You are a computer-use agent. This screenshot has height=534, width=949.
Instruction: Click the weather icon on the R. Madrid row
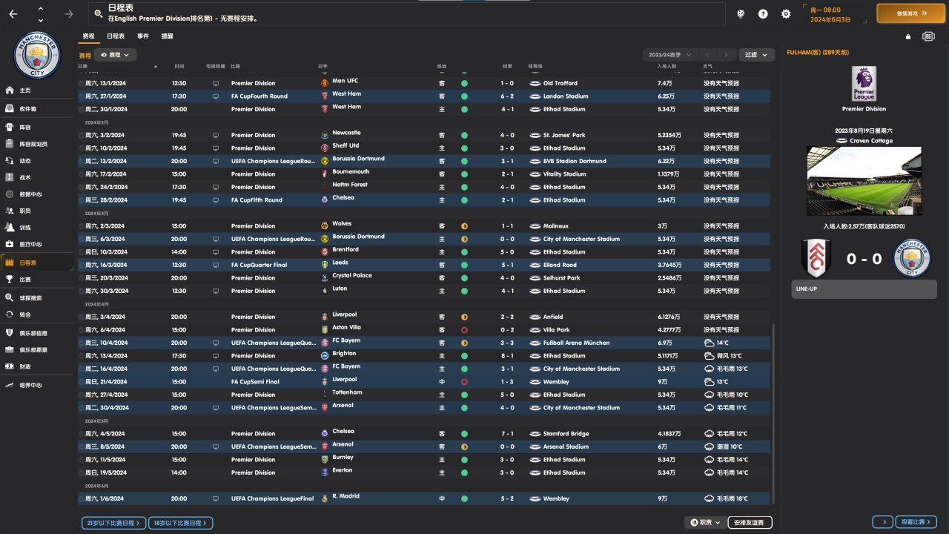click(x=710, y=498)
